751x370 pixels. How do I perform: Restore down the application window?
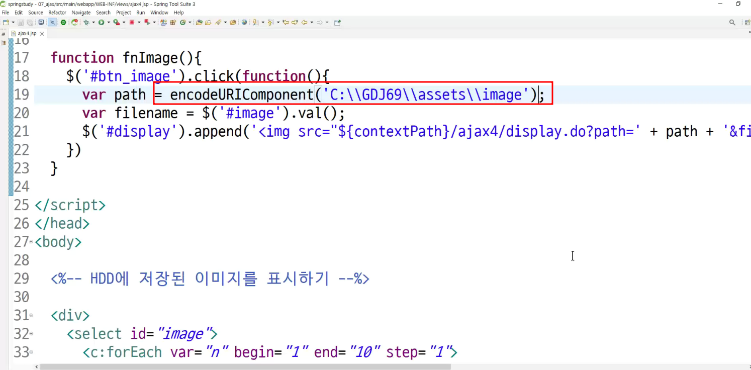[738, 4]
